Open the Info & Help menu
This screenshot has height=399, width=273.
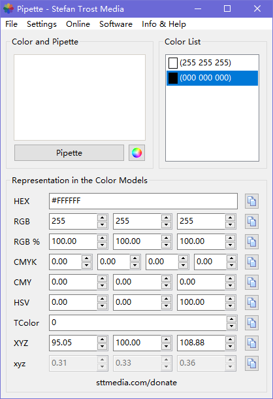pos(164,24)
